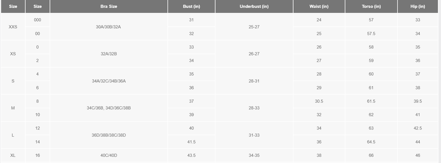The image size is (441, 163).
Task: Click the Torso (in) column header
Action: coord(371,7)
